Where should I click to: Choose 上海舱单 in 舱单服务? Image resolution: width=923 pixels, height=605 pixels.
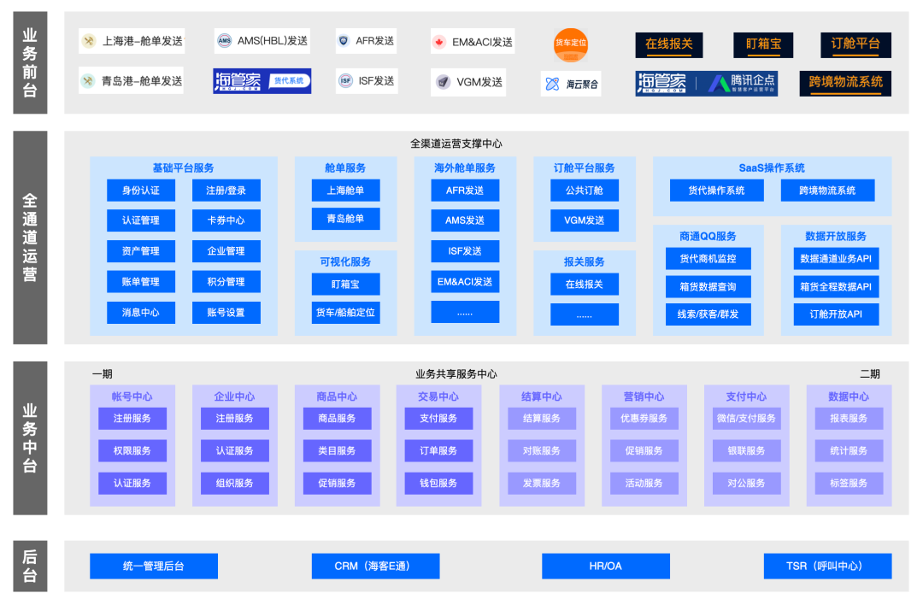345,191
